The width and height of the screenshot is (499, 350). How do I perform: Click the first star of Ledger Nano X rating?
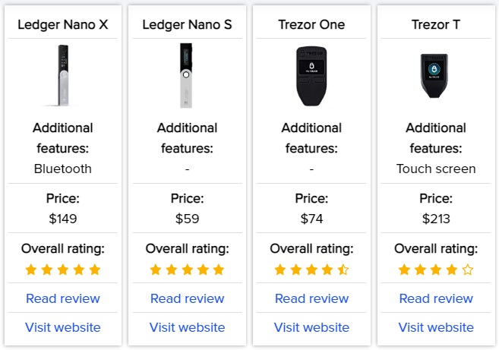tap(31, 270)
